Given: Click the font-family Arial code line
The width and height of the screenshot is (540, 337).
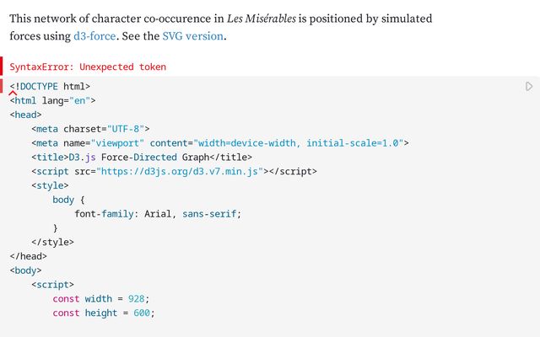Looking at the screenshot, I should (x=158, y=214).
